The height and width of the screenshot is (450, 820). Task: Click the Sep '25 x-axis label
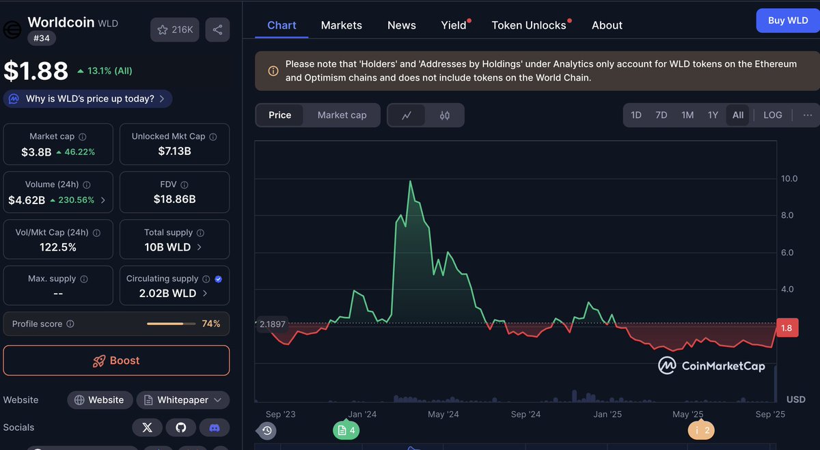pos(771,414)
